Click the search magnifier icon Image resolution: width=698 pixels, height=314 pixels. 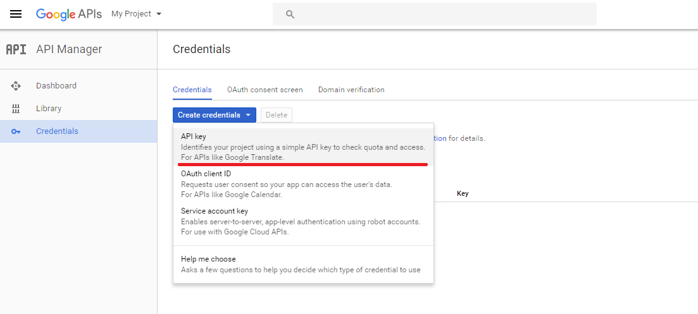pos(290,14)
